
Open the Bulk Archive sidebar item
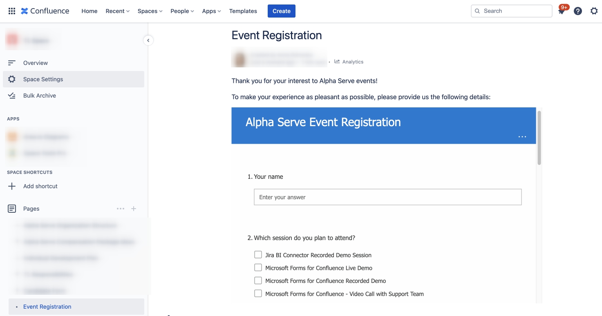pos(74,96)
